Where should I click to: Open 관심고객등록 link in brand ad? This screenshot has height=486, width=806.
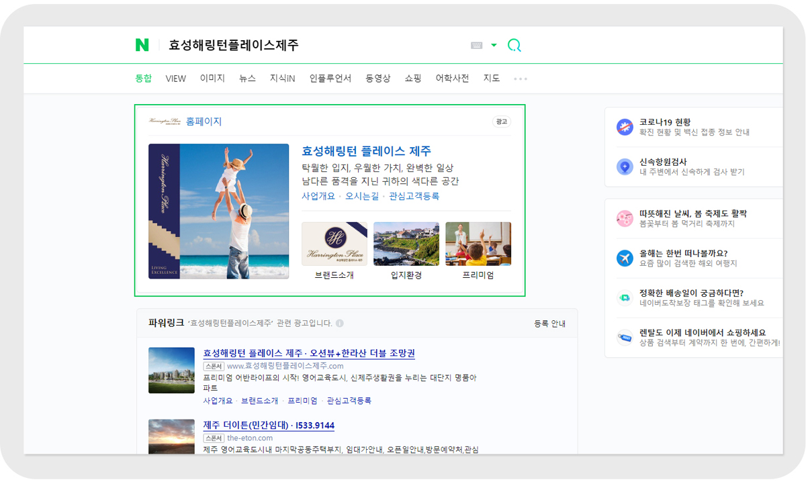414,196
